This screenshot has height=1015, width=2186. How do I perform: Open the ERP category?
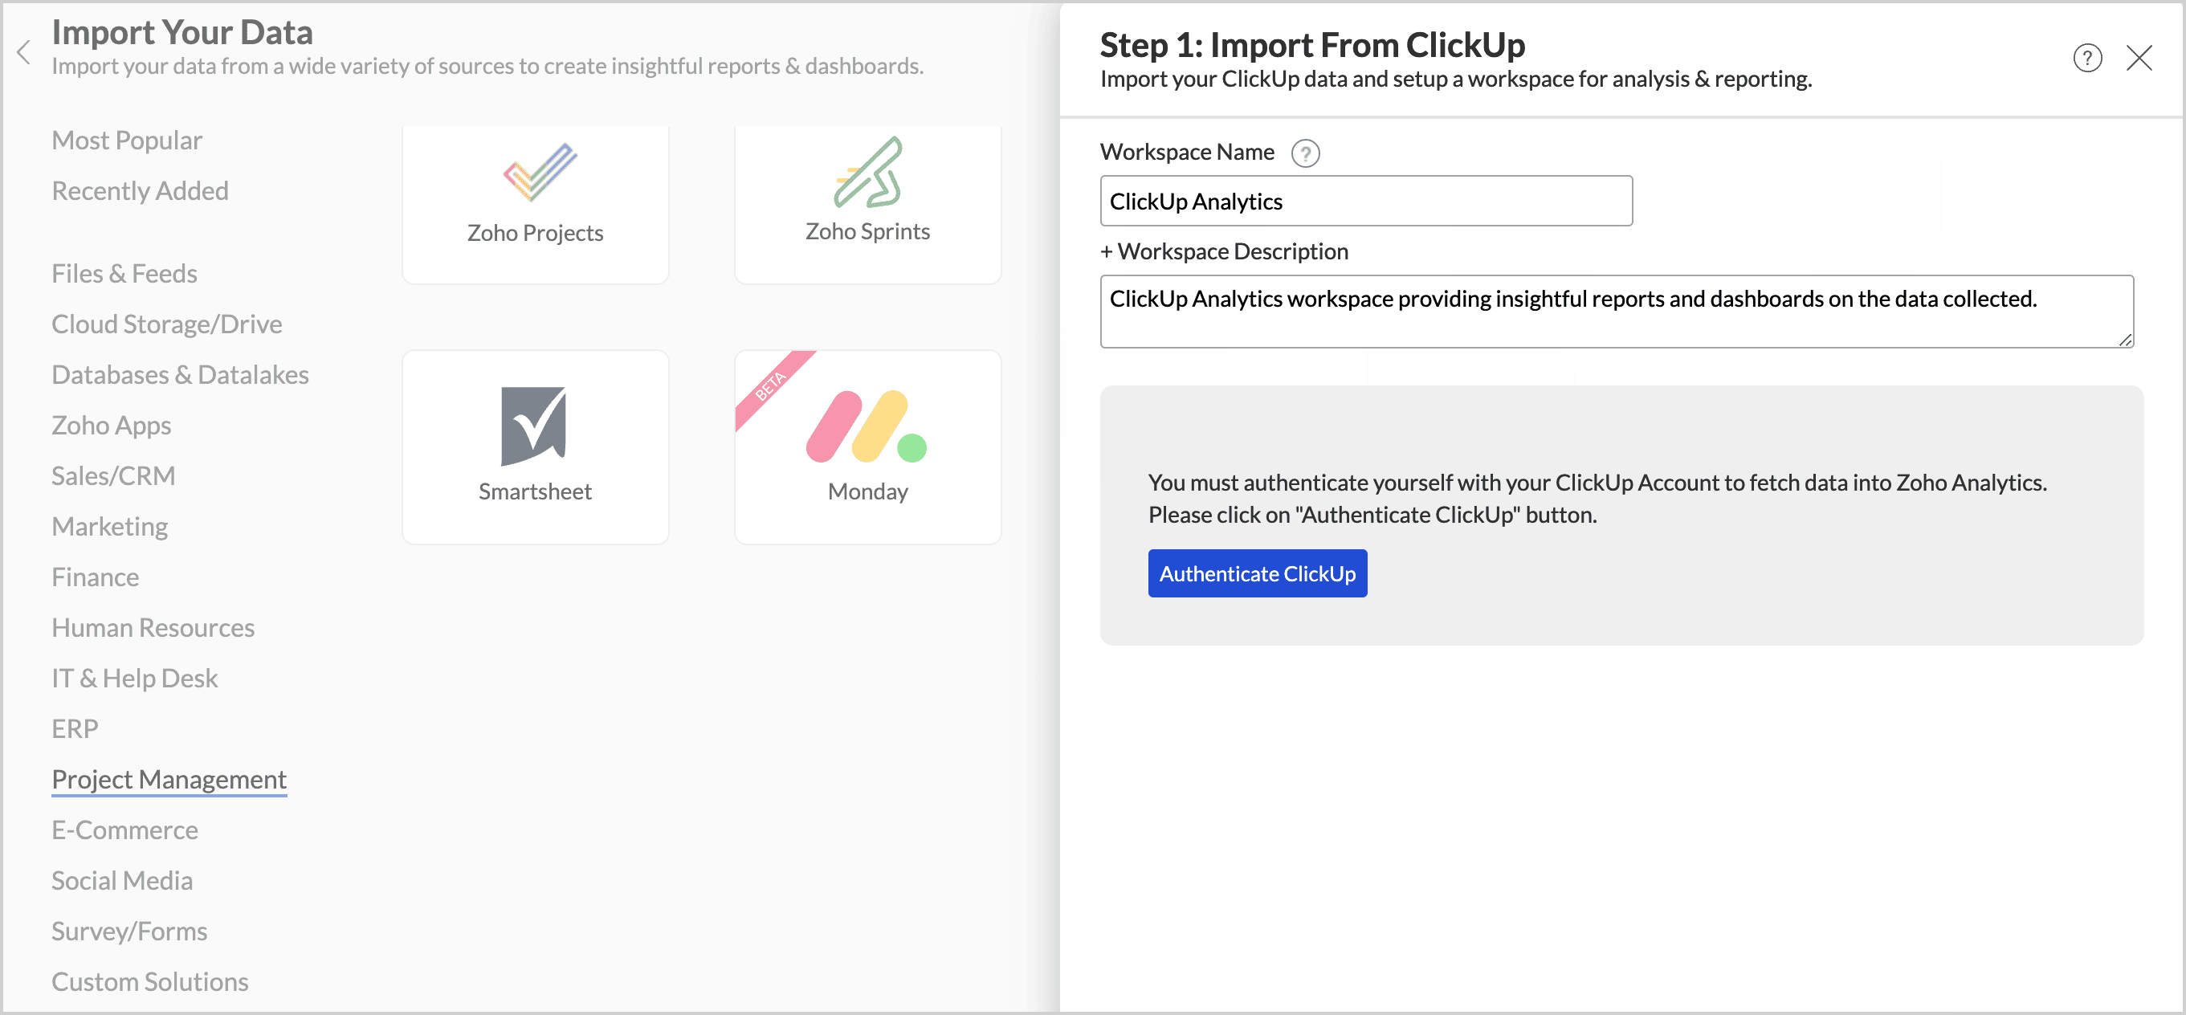pyautogui.click(x=75, y=729)
